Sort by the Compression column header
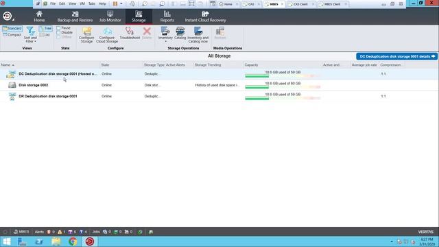Image resolution: width=439 pixels, height=247 pixels. (392, 65)
